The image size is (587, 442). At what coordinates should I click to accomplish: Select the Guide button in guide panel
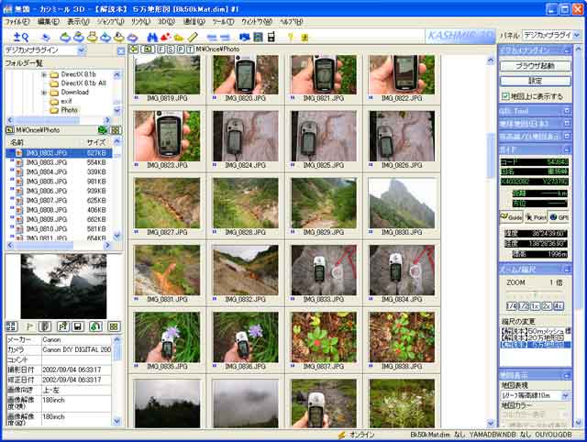point(511,217)
